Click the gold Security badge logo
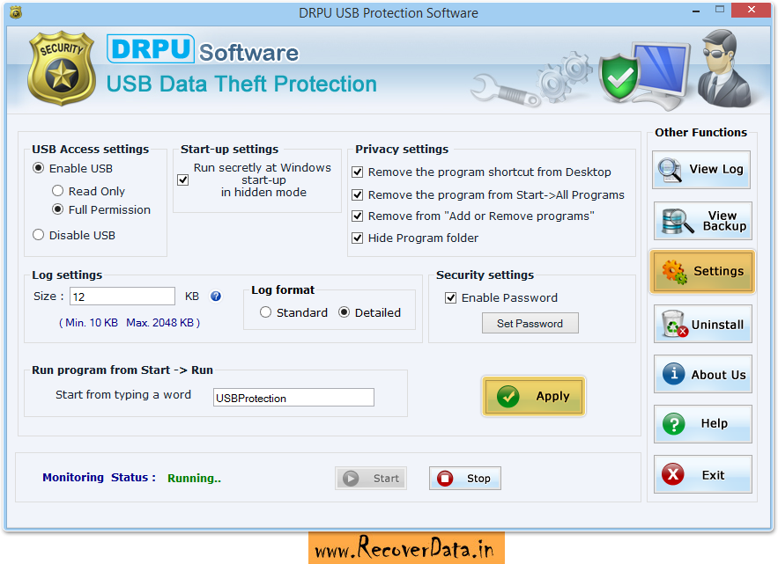 (x=62, y=69)
